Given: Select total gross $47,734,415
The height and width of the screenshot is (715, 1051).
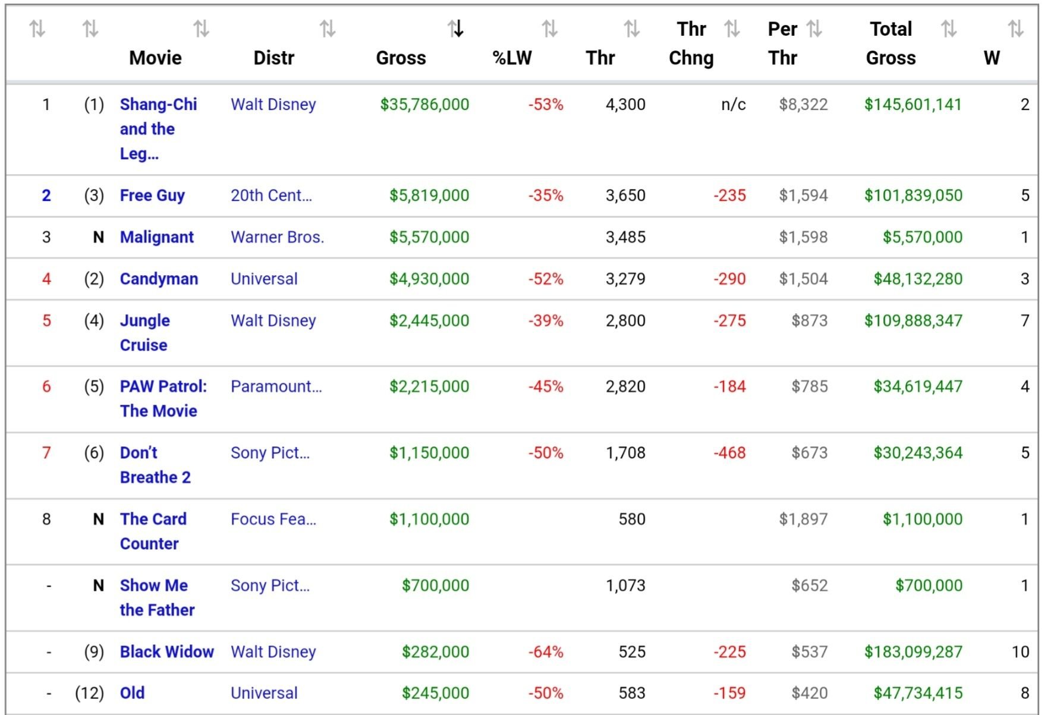Looking at the screenshot, I should 918,693.
